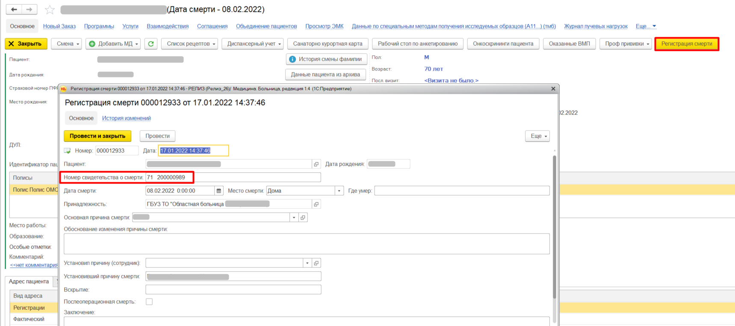Click the Номер свидетельства о смерти field
735x326 pixels.
(233, 178)
